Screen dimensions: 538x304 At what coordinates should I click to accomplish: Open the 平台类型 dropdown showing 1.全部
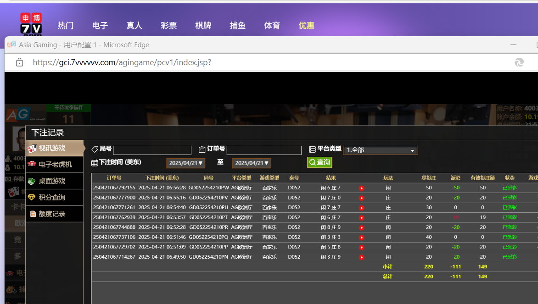(x=380, y=150)
